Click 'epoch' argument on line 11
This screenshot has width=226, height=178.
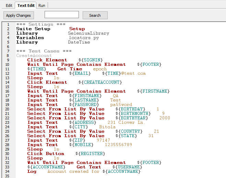pos(100,69)
